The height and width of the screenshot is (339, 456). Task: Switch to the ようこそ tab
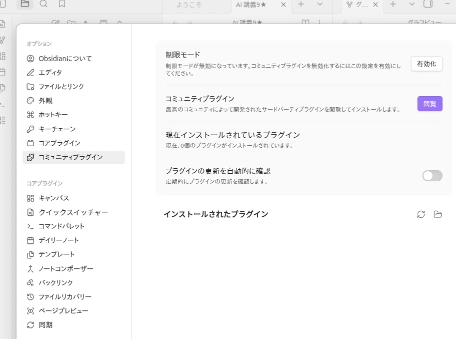click(x=189, y=5)
